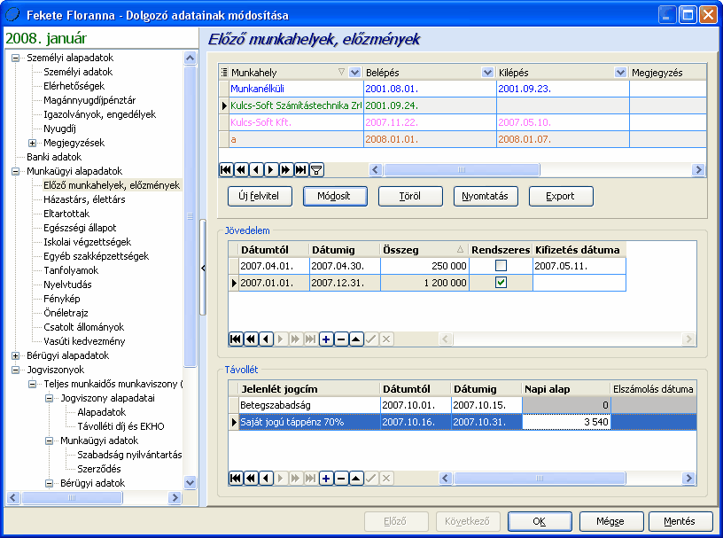Screen dimensions: 723x538
Task: Edit the row in Jövedelem grid navigator
Action: coord(356,339)
